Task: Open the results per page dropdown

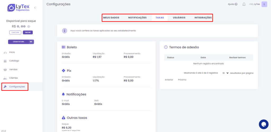Action: pos(225,73)
